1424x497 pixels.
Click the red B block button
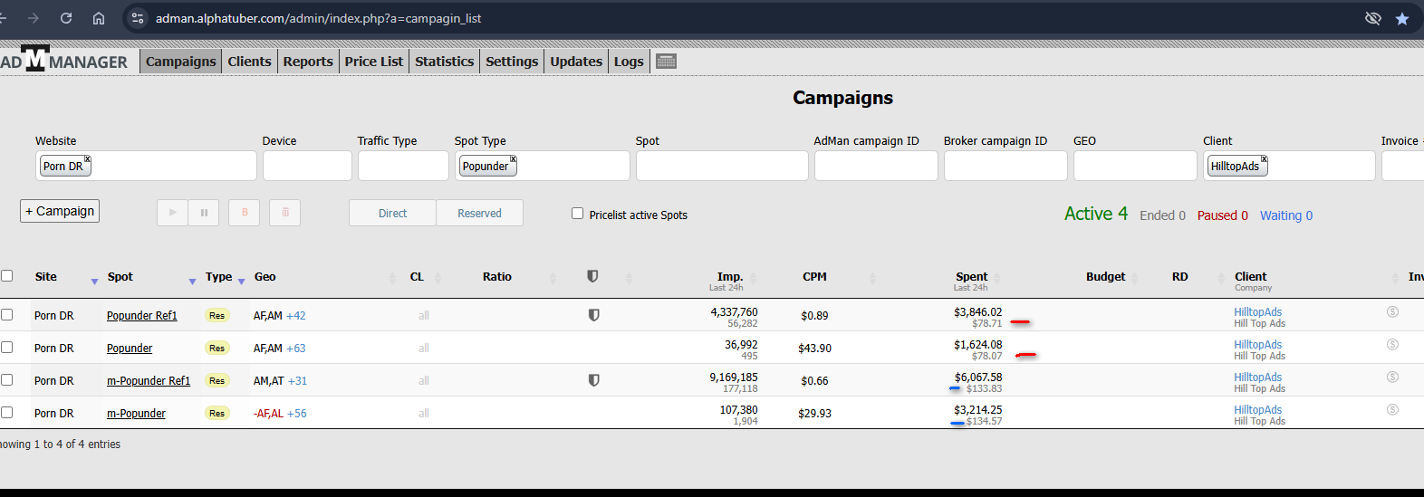[x=245, y=213]
